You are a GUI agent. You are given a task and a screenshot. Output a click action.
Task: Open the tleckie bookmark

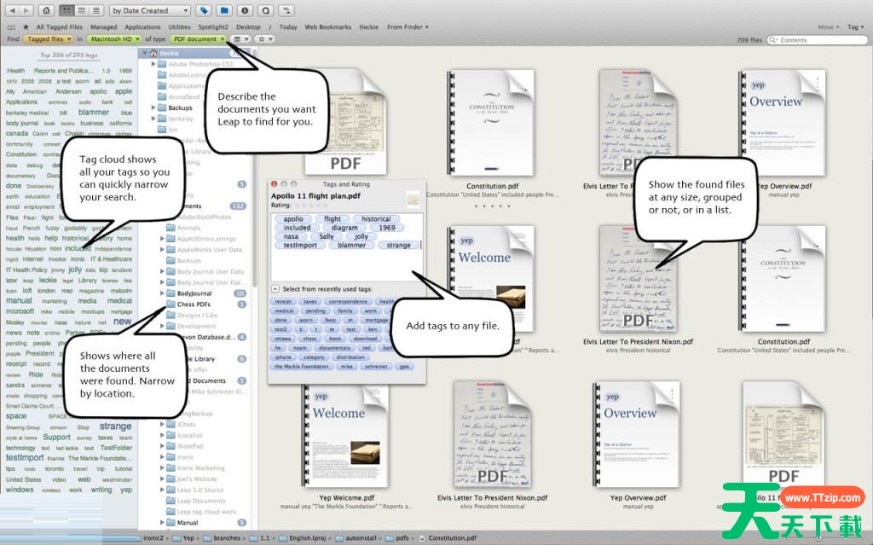pos(368,26)
